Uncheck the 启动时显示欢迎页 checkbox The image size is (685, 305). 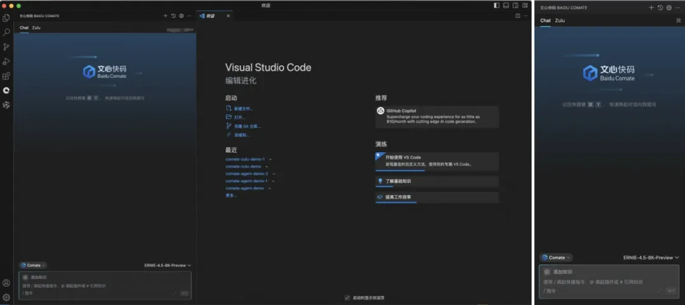pos(347,297)
